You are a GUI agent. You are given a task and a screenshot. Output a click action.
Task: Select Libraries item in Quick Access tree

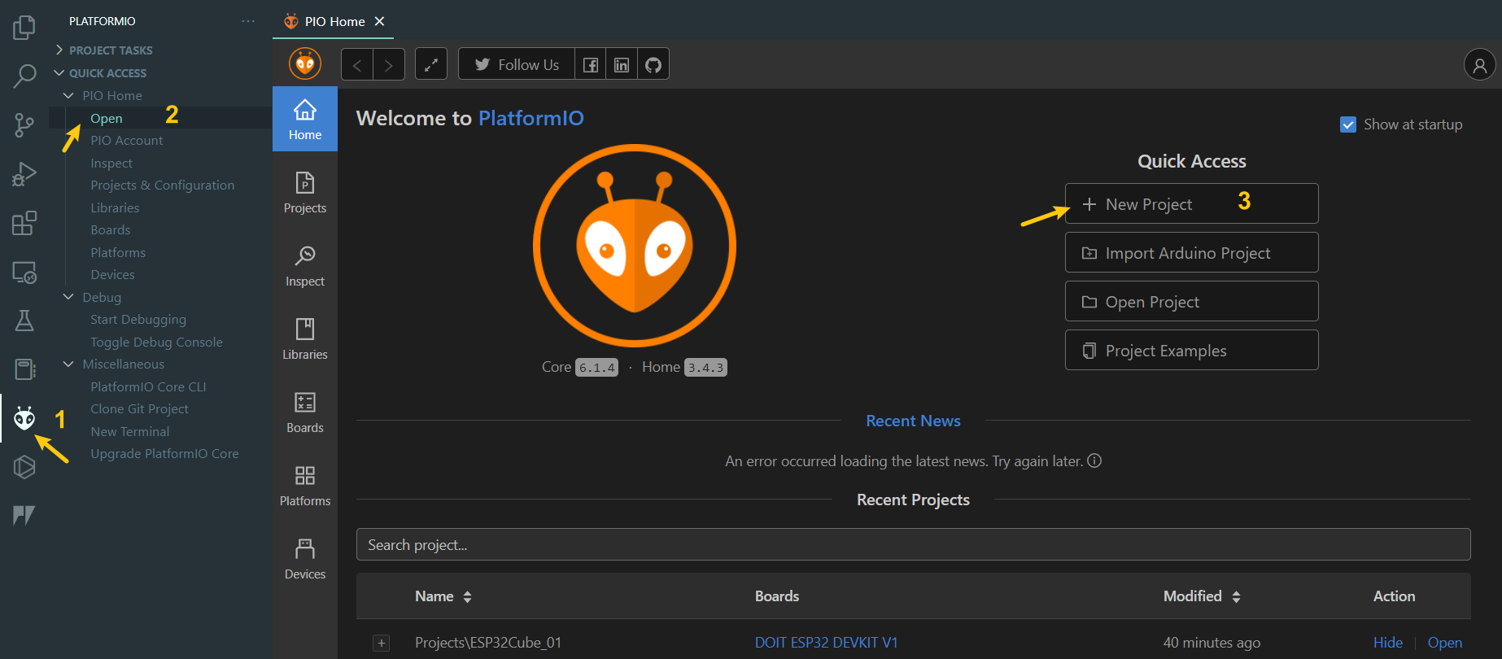point(115,207)
